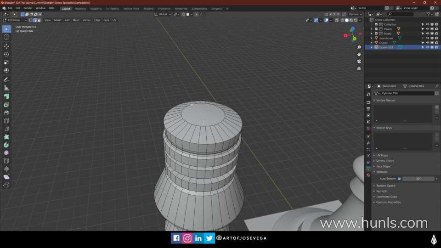Select the Move tool
The height and width of the screenshot is (248, 441).
point(6,46)
